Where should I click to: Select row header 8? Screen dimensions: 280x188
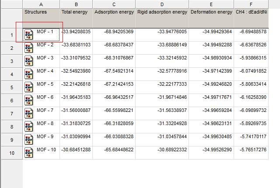click(12, 127)
